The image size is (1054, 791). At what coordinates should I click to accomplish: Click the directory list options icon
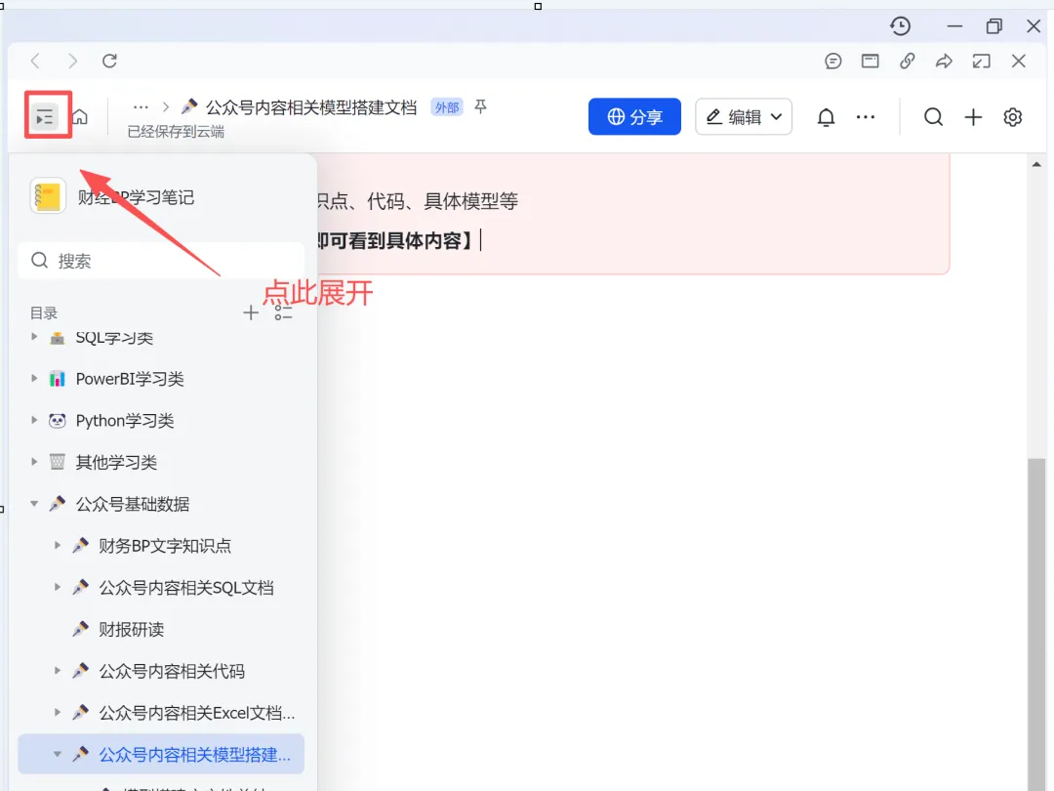283,312
